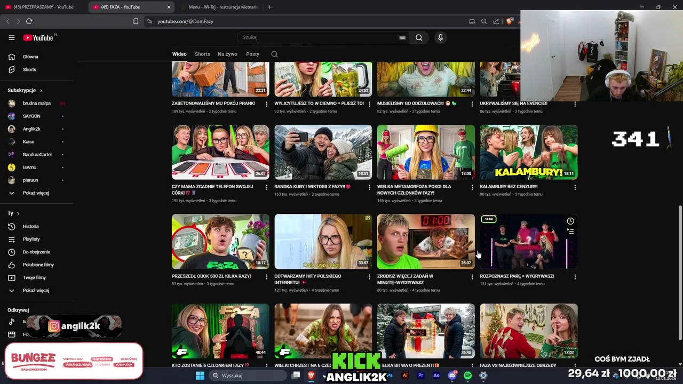Image resolution: width=683 pixels, height=384 pixels.
Task: Play the 0:1:00 timer ZROBISZ WIĘCEJ ZADAŃ thumbnail
Action: tap(426, 242)
